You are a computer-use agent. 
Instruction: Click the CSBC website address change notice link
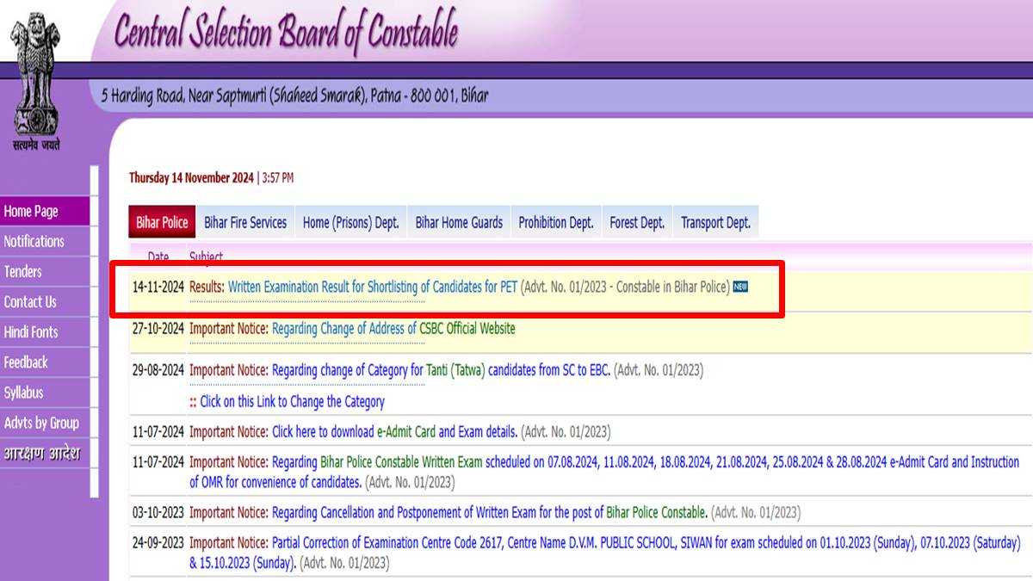click(393, 328)
